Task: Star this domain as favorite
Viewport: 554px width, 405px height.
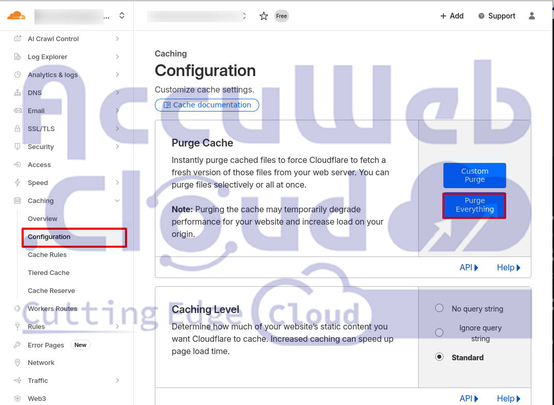Action: click(x=263, y=16)
